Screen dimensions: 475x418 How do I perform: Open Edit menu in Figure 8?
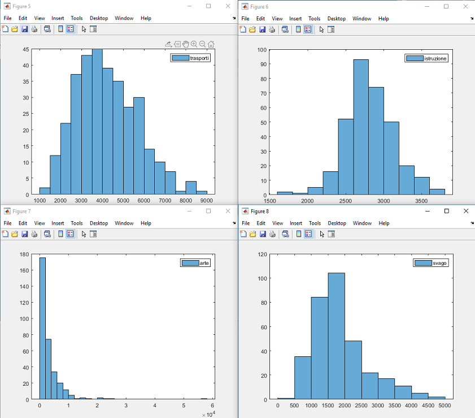[261, 223]
